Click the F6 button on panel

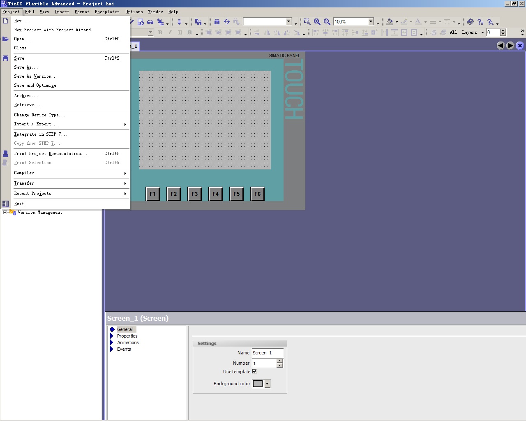[x=257, y=194]
